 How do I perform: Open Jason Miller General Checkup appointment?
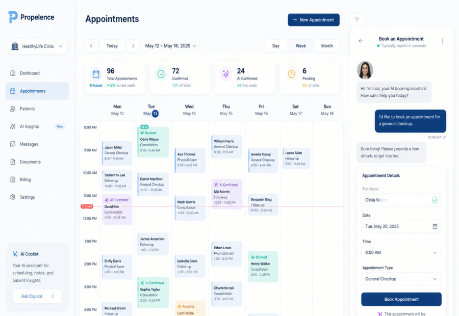pyautogui.click(x=117, y=153)
